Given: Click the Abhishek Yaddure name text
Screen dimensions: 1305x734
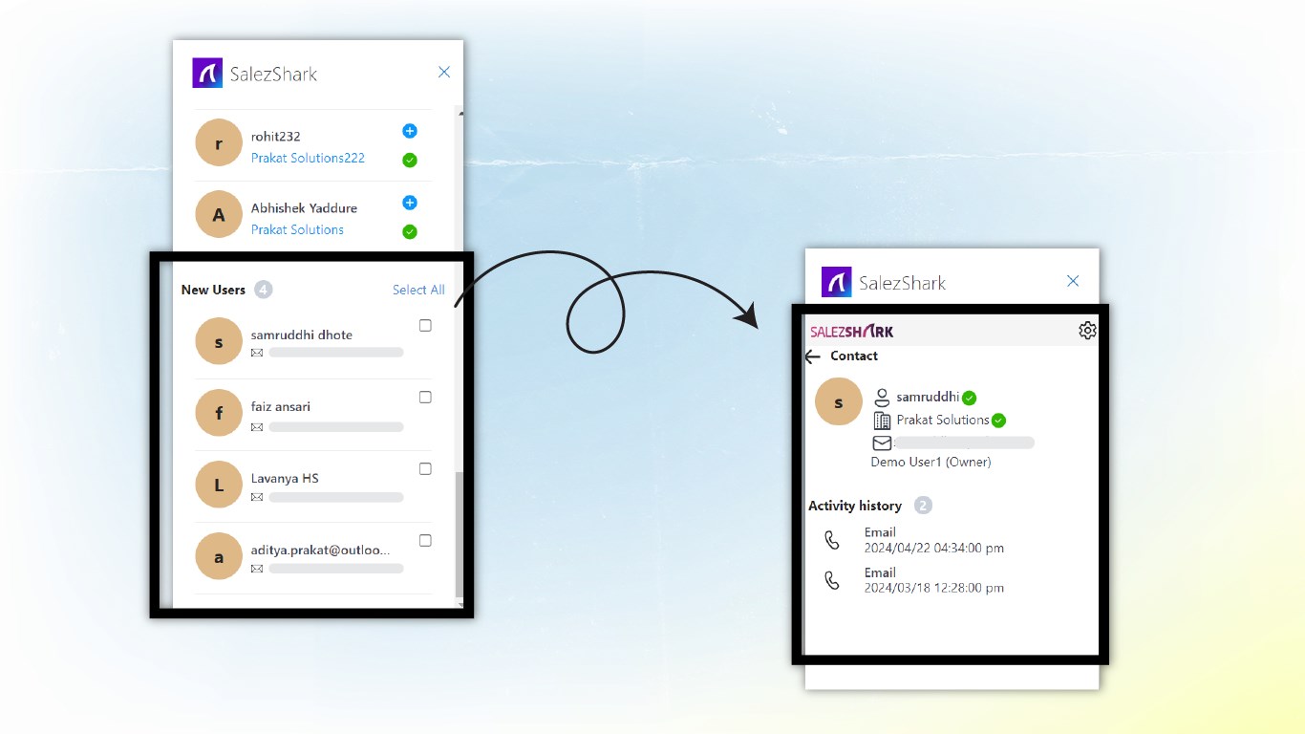Looking at the screenshot, I should click(304, 208).
